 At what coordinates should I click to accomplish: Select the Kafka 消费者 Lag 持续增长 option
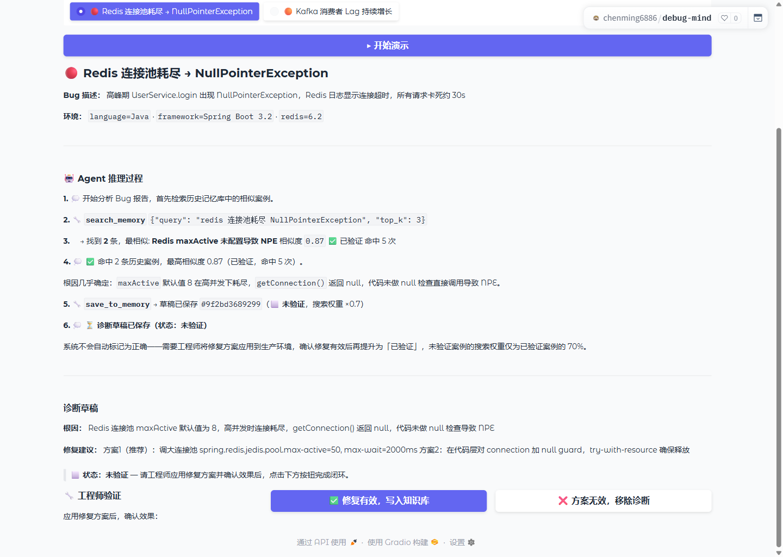click(331, 11)
